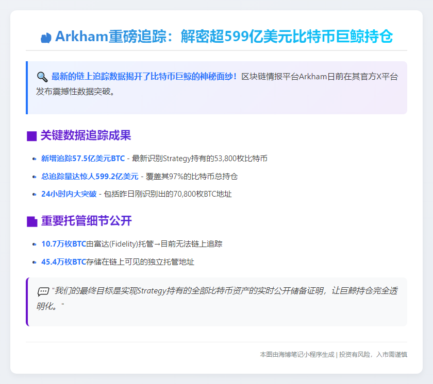The width and height of the screenshot is (433, 384).
Task: Click the speech bubble icon in the quote box
Action: pos(43,291)
